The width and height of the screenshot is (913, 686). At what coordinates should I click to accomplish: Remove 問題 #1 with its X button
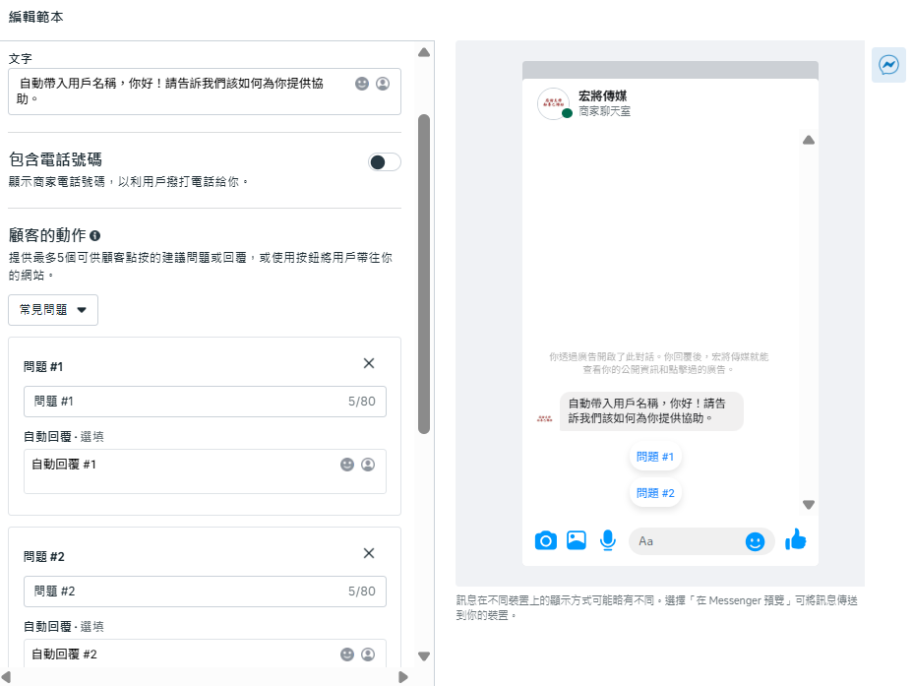369,363
